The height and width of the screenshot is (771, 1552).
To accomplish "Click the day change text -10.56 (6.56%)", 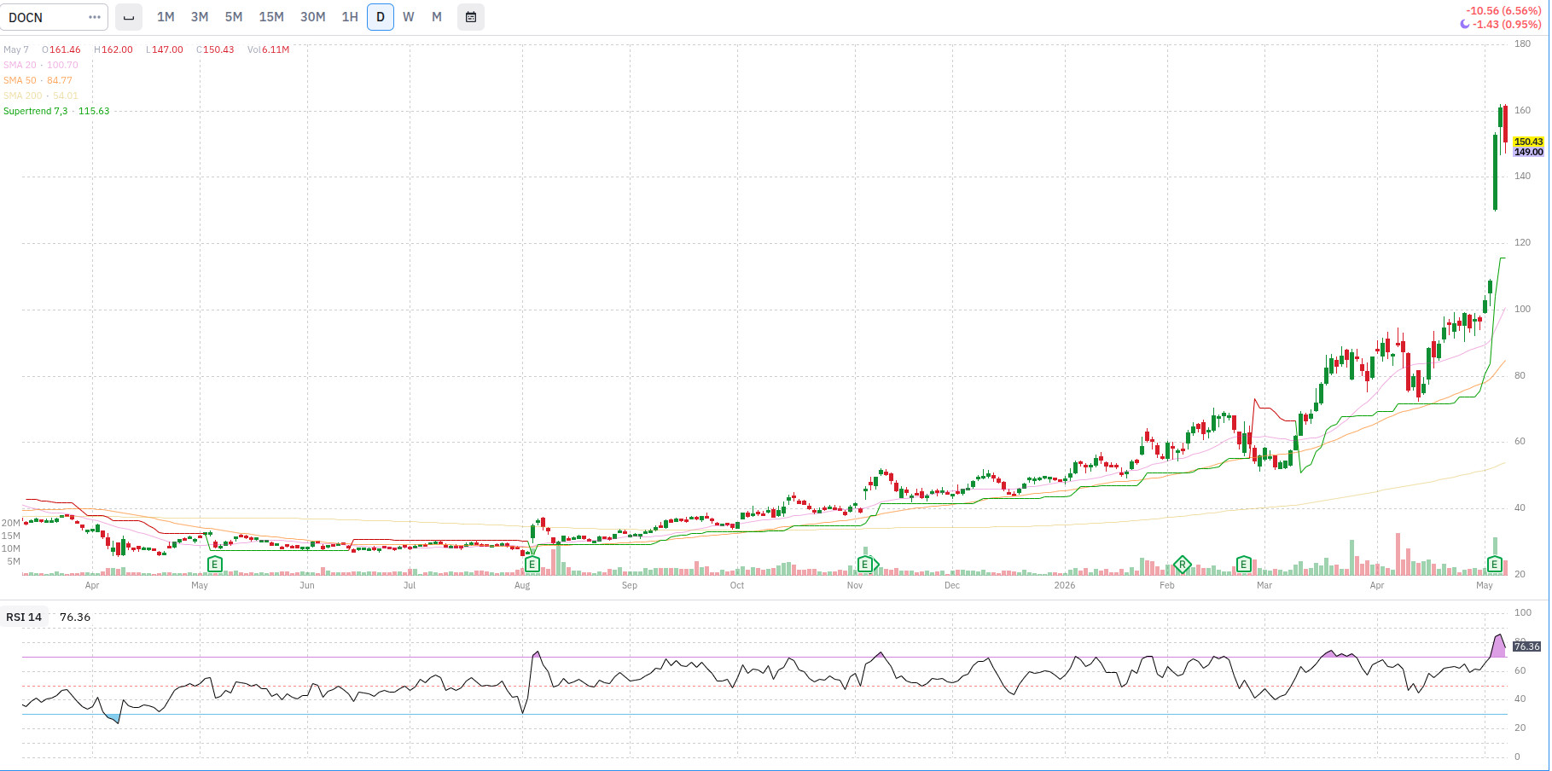I will pos(1503,11).
